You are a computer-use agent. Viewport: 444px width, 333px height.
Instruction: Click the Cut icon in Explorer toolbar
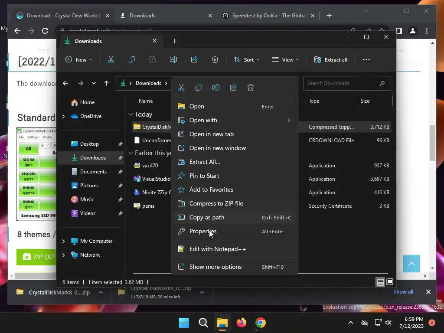[111, 59]
